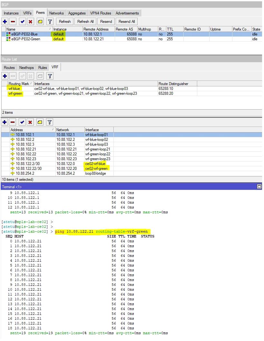Enable peer with blue checkmark in BGP toolbar
This screenshot has width=264, height=341.
[22, 22]
